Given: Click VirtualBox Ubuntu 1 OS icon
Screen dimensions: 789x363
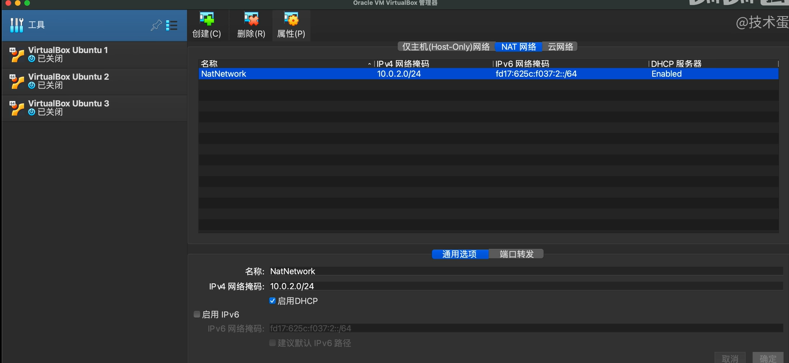Looking at the screenshot, I should [x=17, y=54].
